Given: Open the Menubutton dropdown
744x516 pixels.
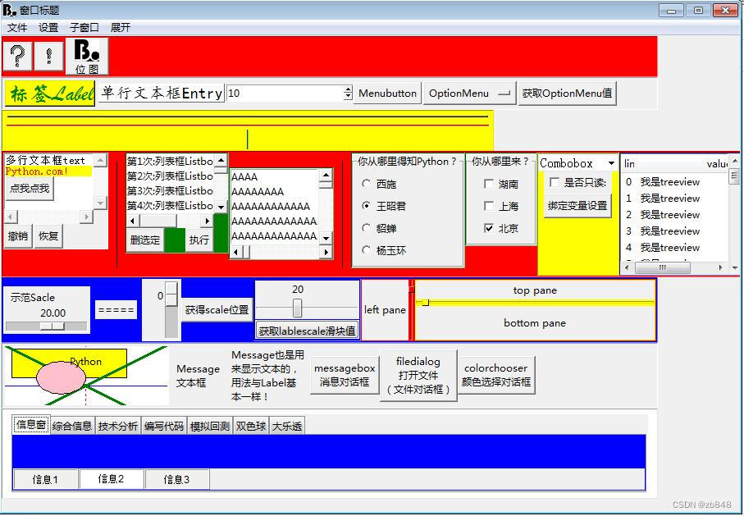Looking at the screenshot, I should coord(387,93).
